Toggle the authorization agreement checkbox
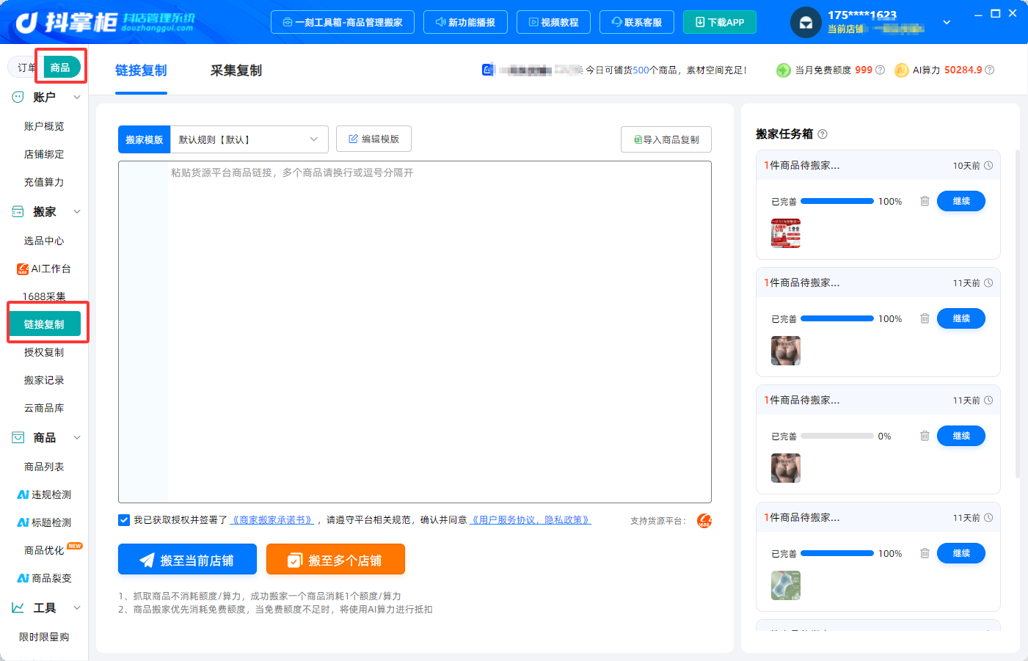The width and height of the screenshot is (1028, 661). (x=124, y=520)
